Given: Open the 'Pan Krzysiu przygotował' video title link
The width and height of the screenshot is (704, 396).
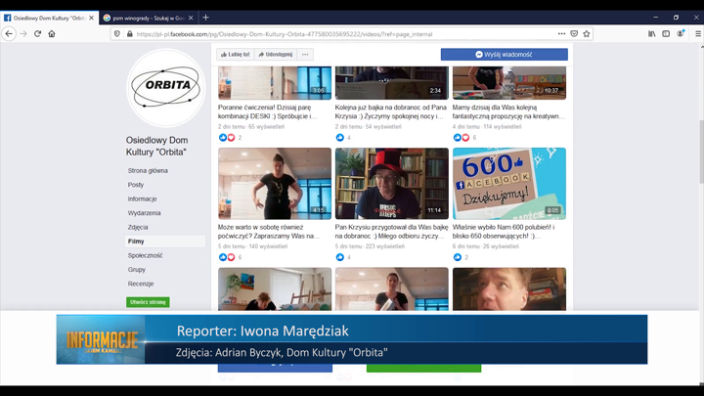Looking at the screenshot, I should tap(391, 226).
